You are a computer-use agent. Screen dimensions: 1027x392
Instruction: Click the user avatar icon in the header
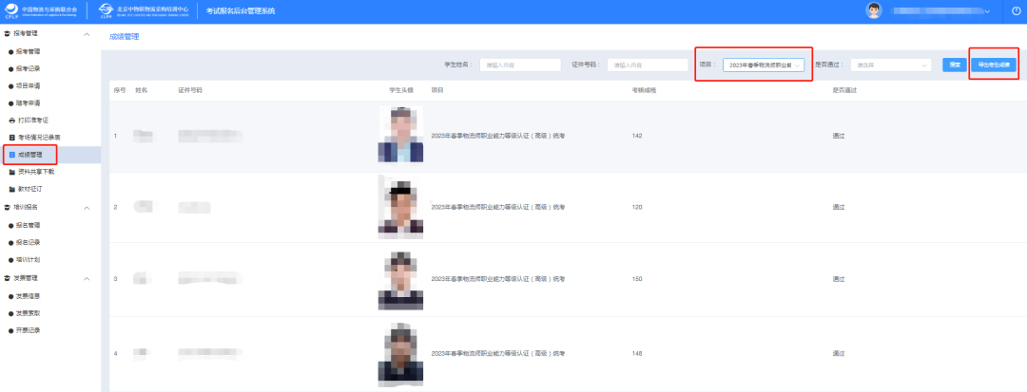pos(874,10)
